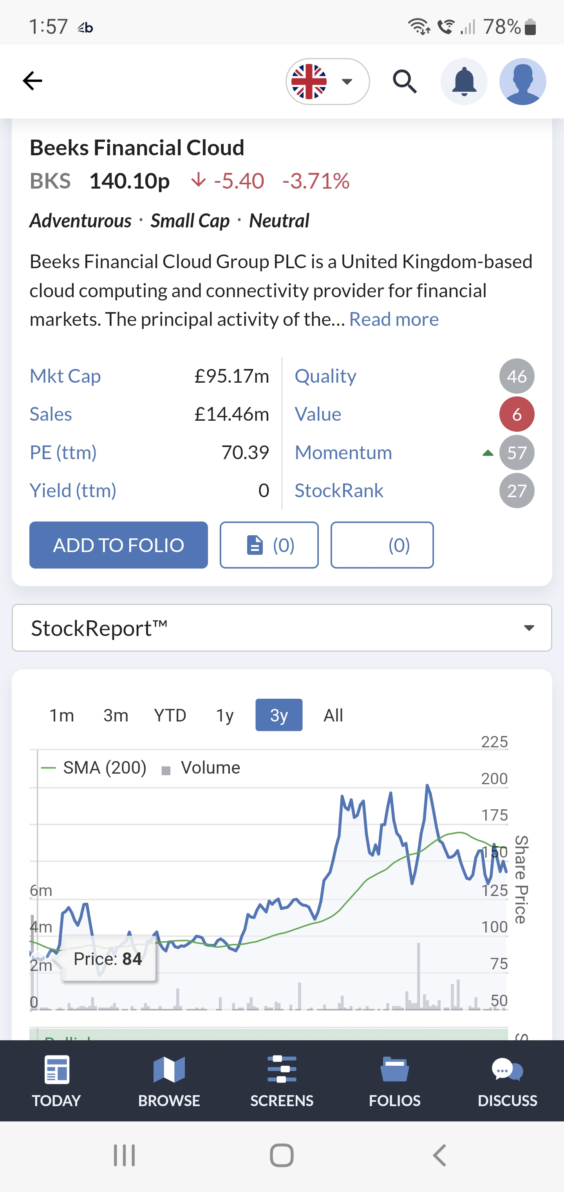The width and height of the screenshot is (564, 1192).
Task: Select the 3y chart range
Action: (279, 715)
